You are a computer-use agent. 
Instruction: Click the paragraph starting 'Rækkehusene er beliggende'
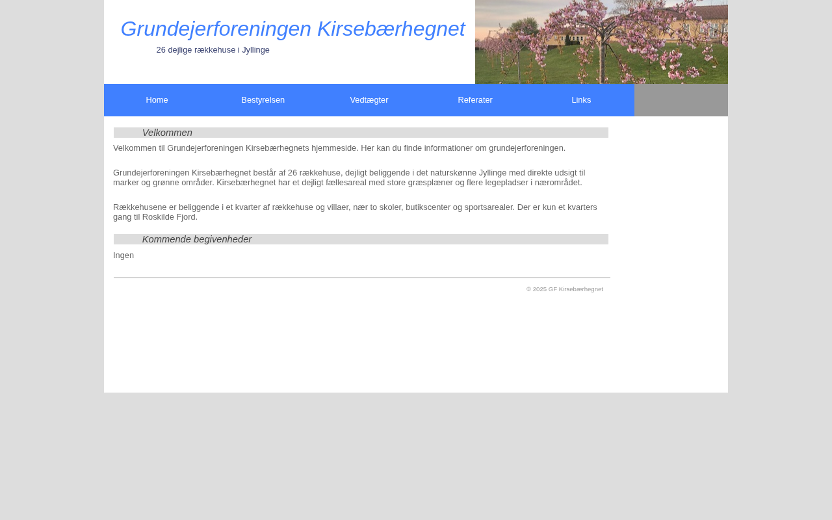355,212
